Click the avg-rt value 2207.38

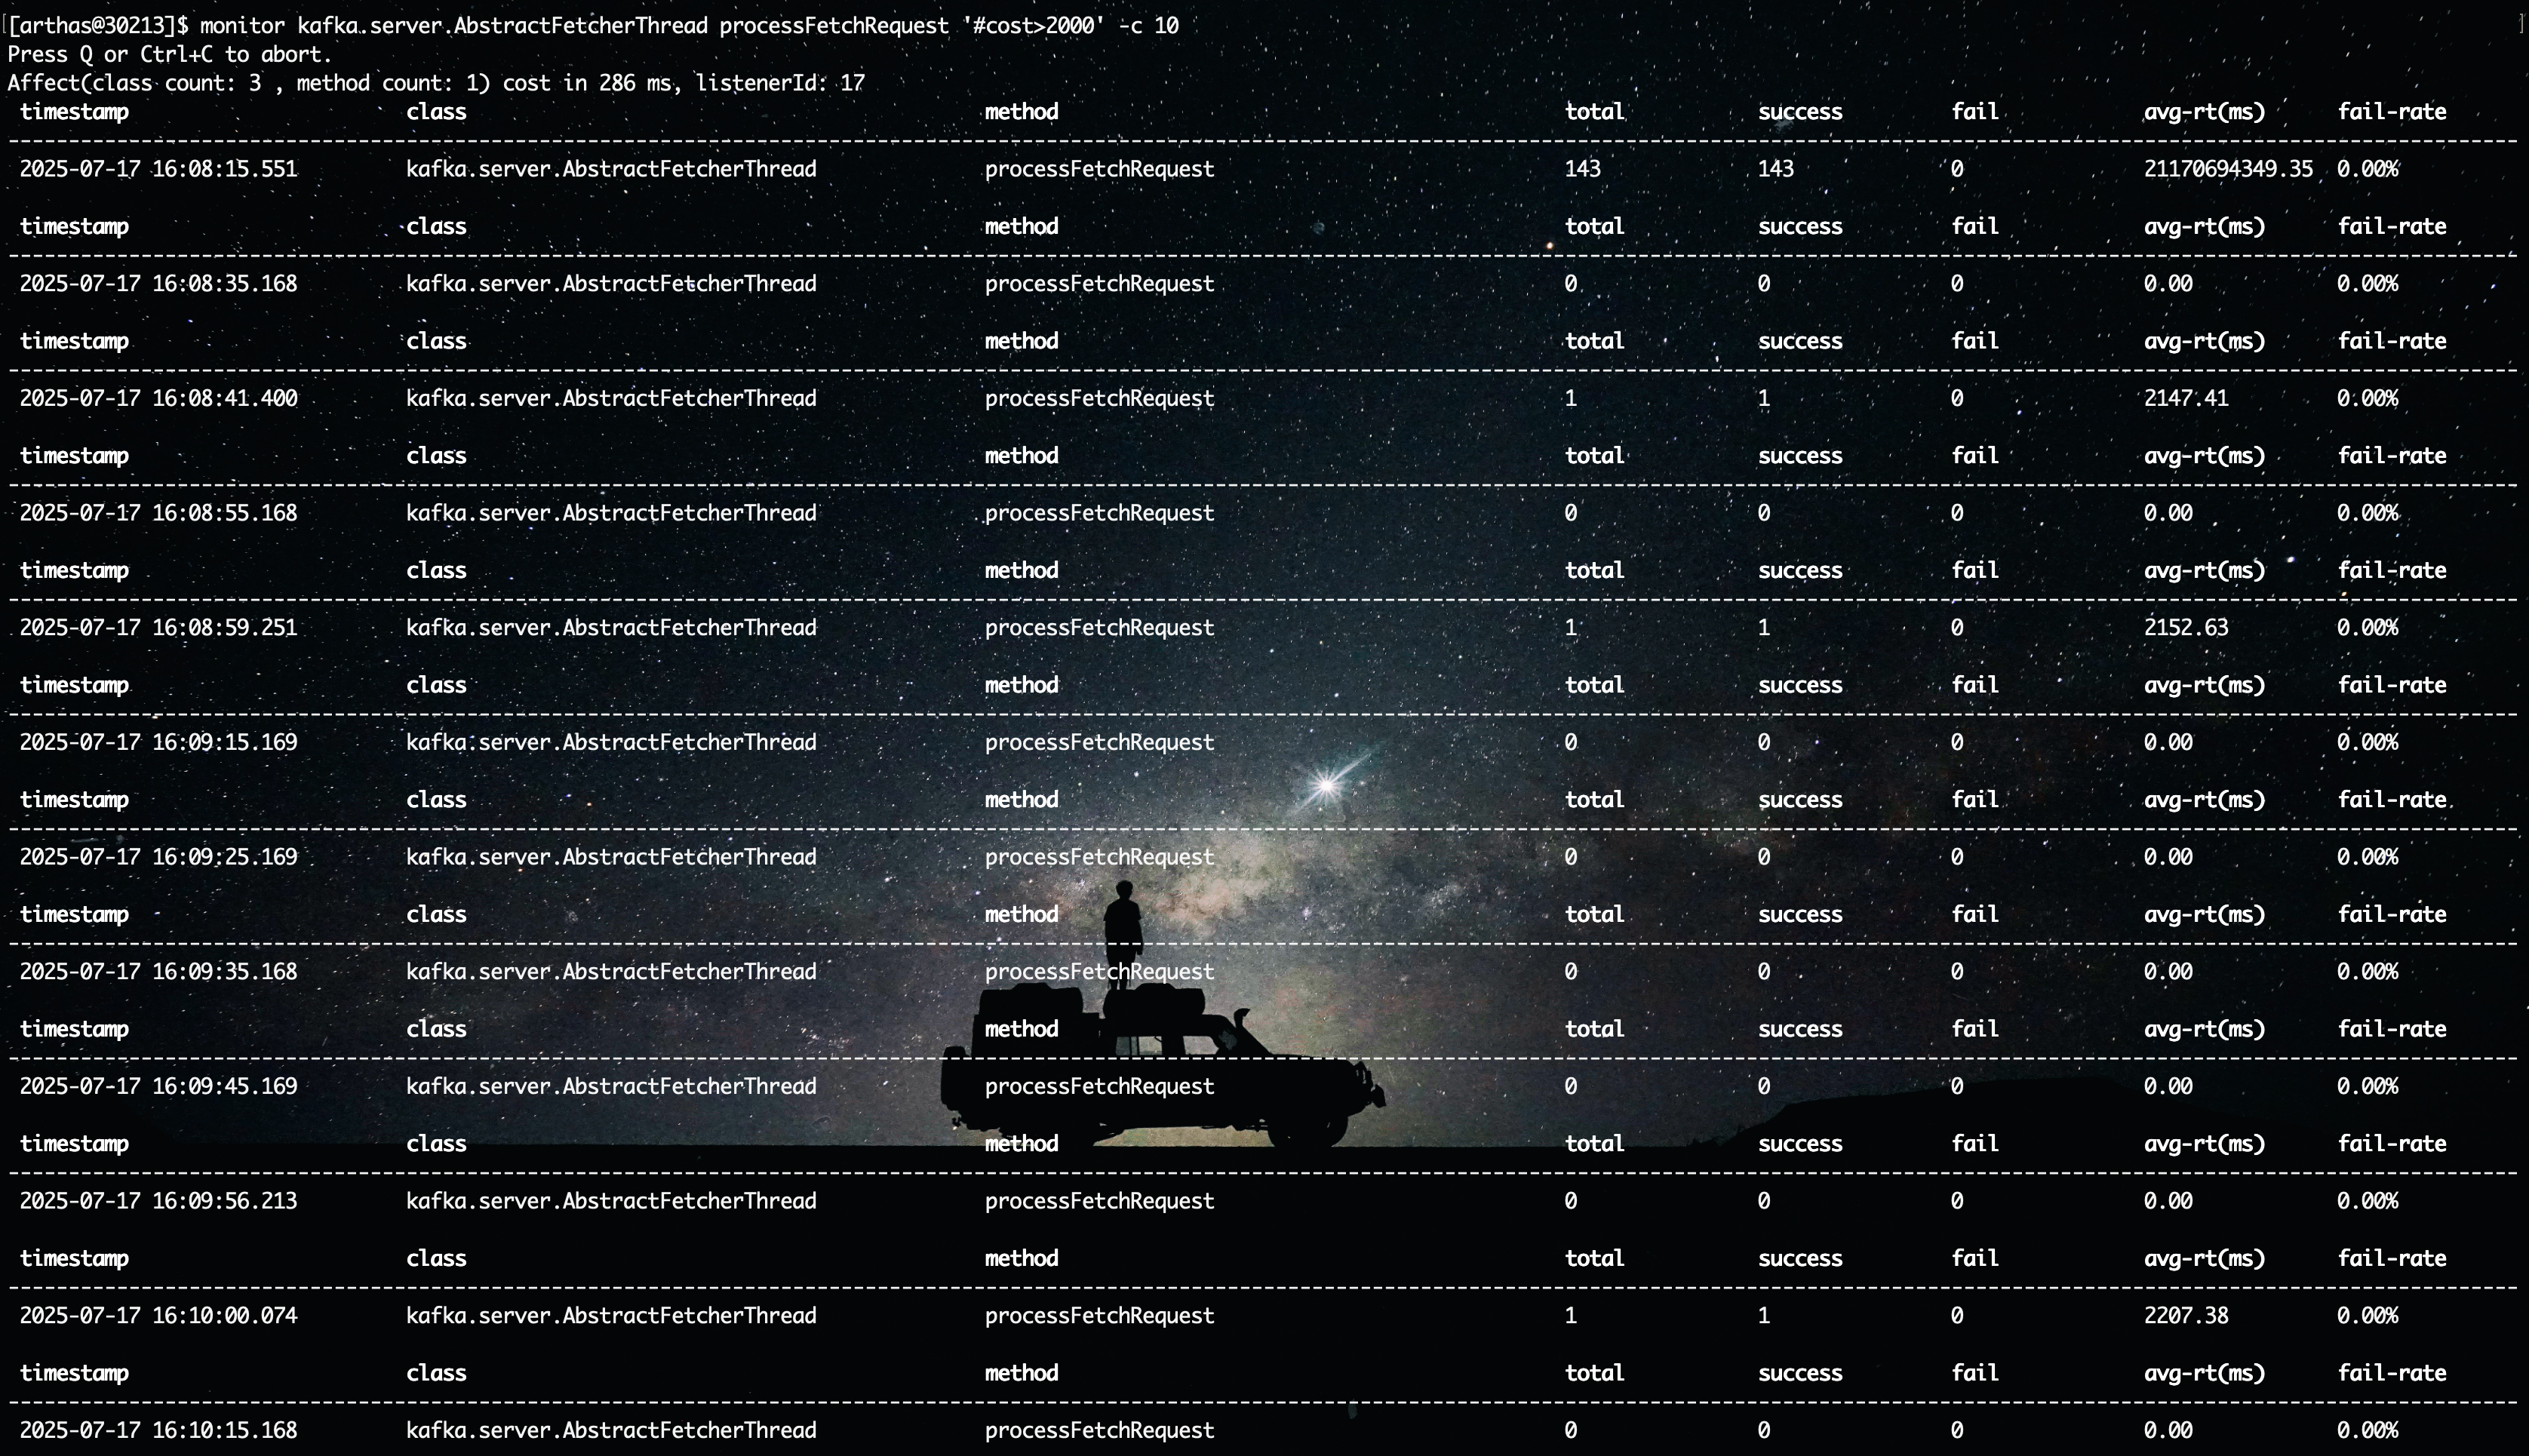point(2185,1316)
